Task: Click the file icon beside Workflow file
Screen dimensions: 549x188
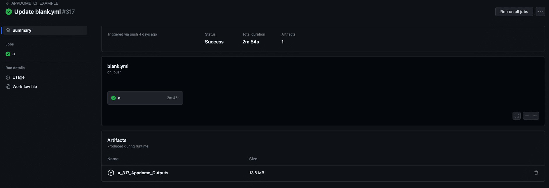Action: point(8,87)
